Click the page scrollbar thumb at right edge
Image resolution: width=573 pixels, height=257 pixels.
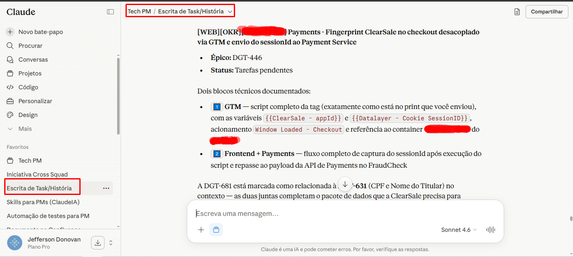pyautogui.click(x=571, y=218)
